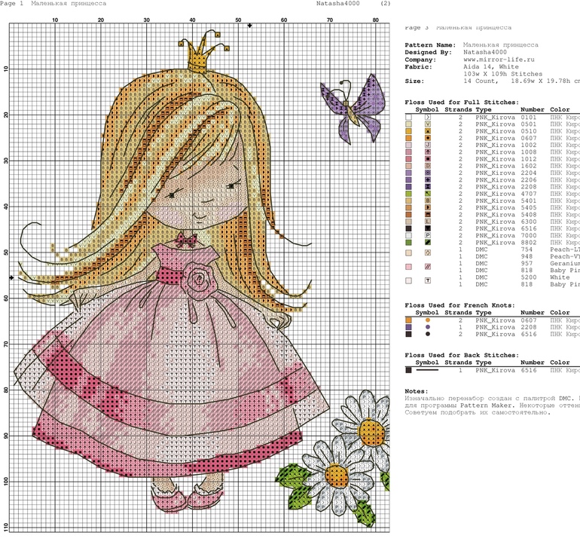Click the left edge center arrow marker
This screenshot has height=554, width=580.
pos(11,277)
